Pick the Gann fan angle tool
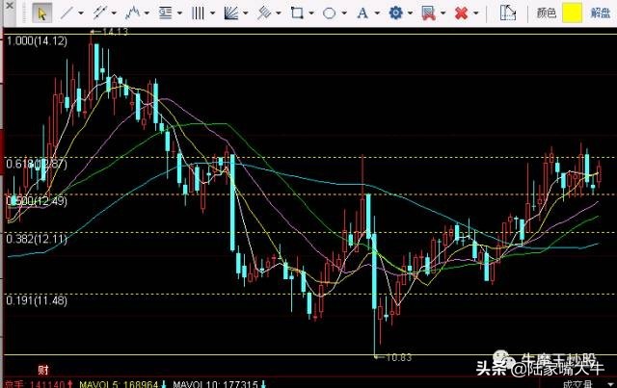The height and width of the screenshot is (388, 617). pos(230,13)
